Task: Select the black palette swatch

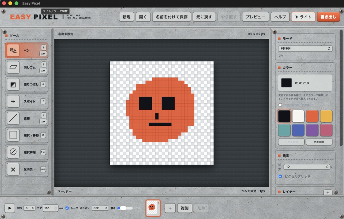Action: tap(284, 116)
